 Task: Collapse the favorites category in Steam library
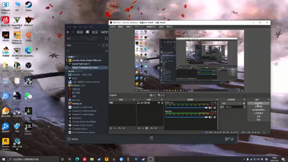coord(67,57)
